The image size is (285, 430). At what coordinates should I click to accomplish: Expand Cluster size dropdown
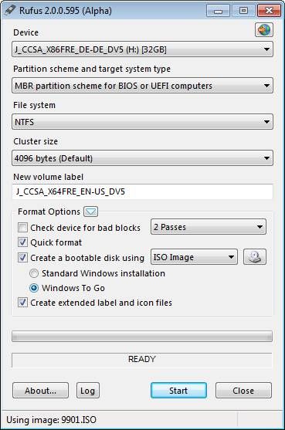[x=142, y=158]
